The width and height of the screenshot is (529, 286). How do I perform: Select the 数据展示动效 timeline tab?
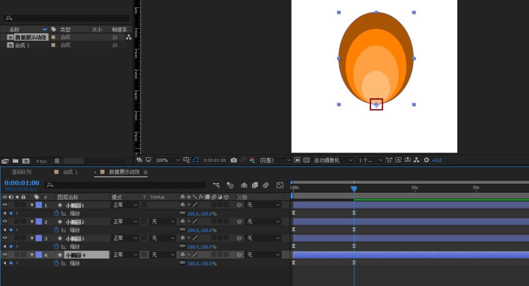[124, 172]
